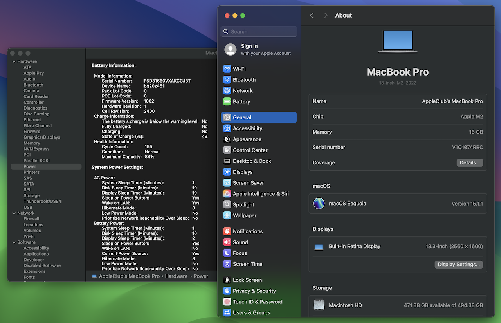Collapse the Software section in System Information
The width and height of the screenshot is (501, 323).
point(14,242)
